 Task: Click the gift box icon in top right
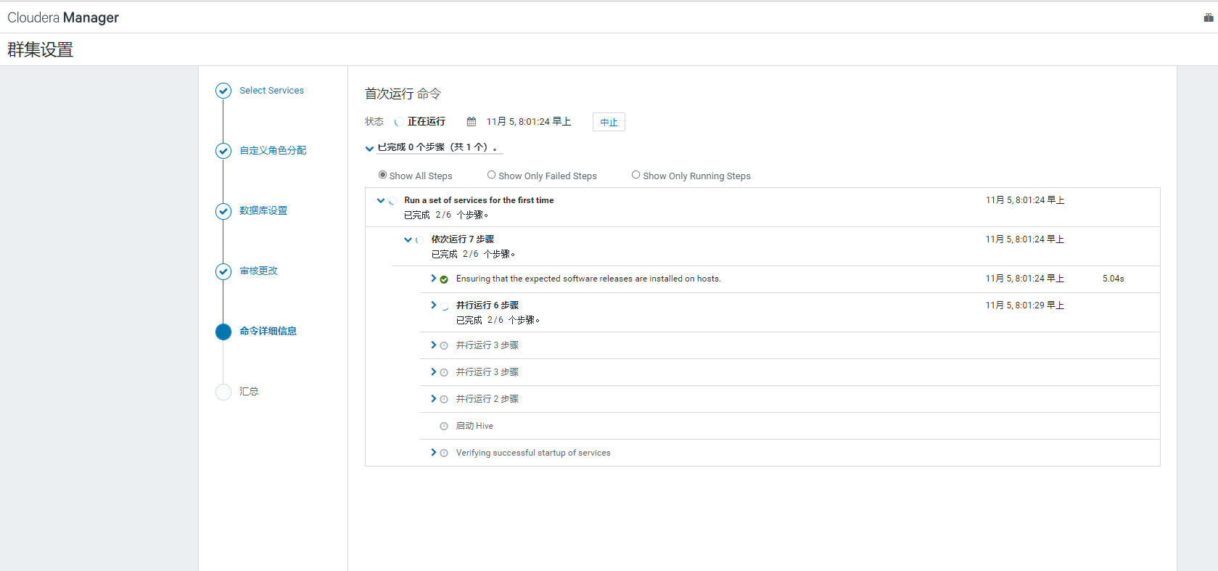click(1209, 17)
